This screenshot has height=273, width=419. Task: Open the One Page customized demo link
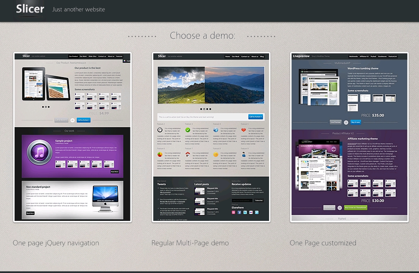click(323, 243)
